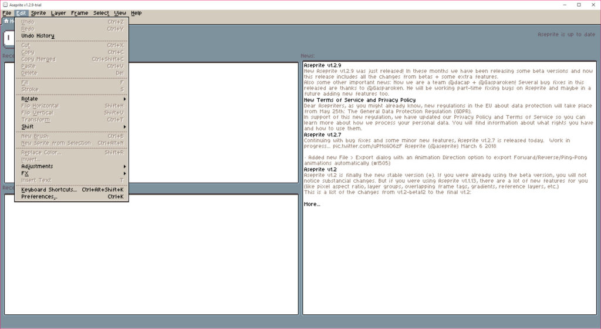The image size is (601, 329).
Task: Choose Undo History from the Edit menu
Action: click(x=38, y=36)
